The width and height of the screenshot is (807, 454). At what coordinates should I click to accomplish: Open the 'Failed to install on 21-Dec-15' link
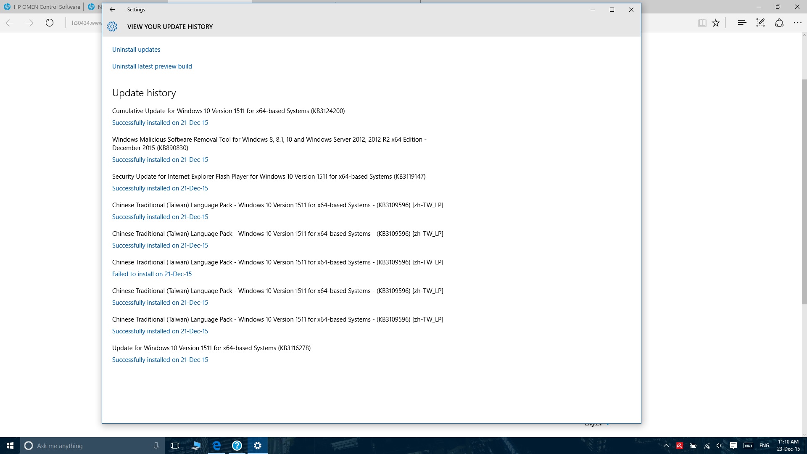click(x=152, y=274)
